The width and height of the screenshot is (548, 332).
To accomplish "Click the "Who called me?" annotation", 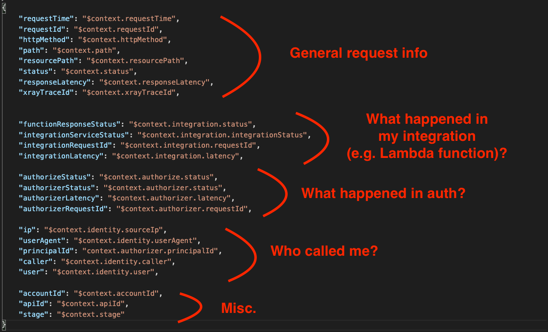I will pyautogui.click(x=324, y=251).
